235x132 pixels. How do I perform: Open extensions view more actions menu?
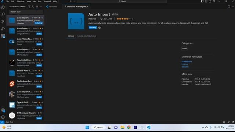pos(41,7)
